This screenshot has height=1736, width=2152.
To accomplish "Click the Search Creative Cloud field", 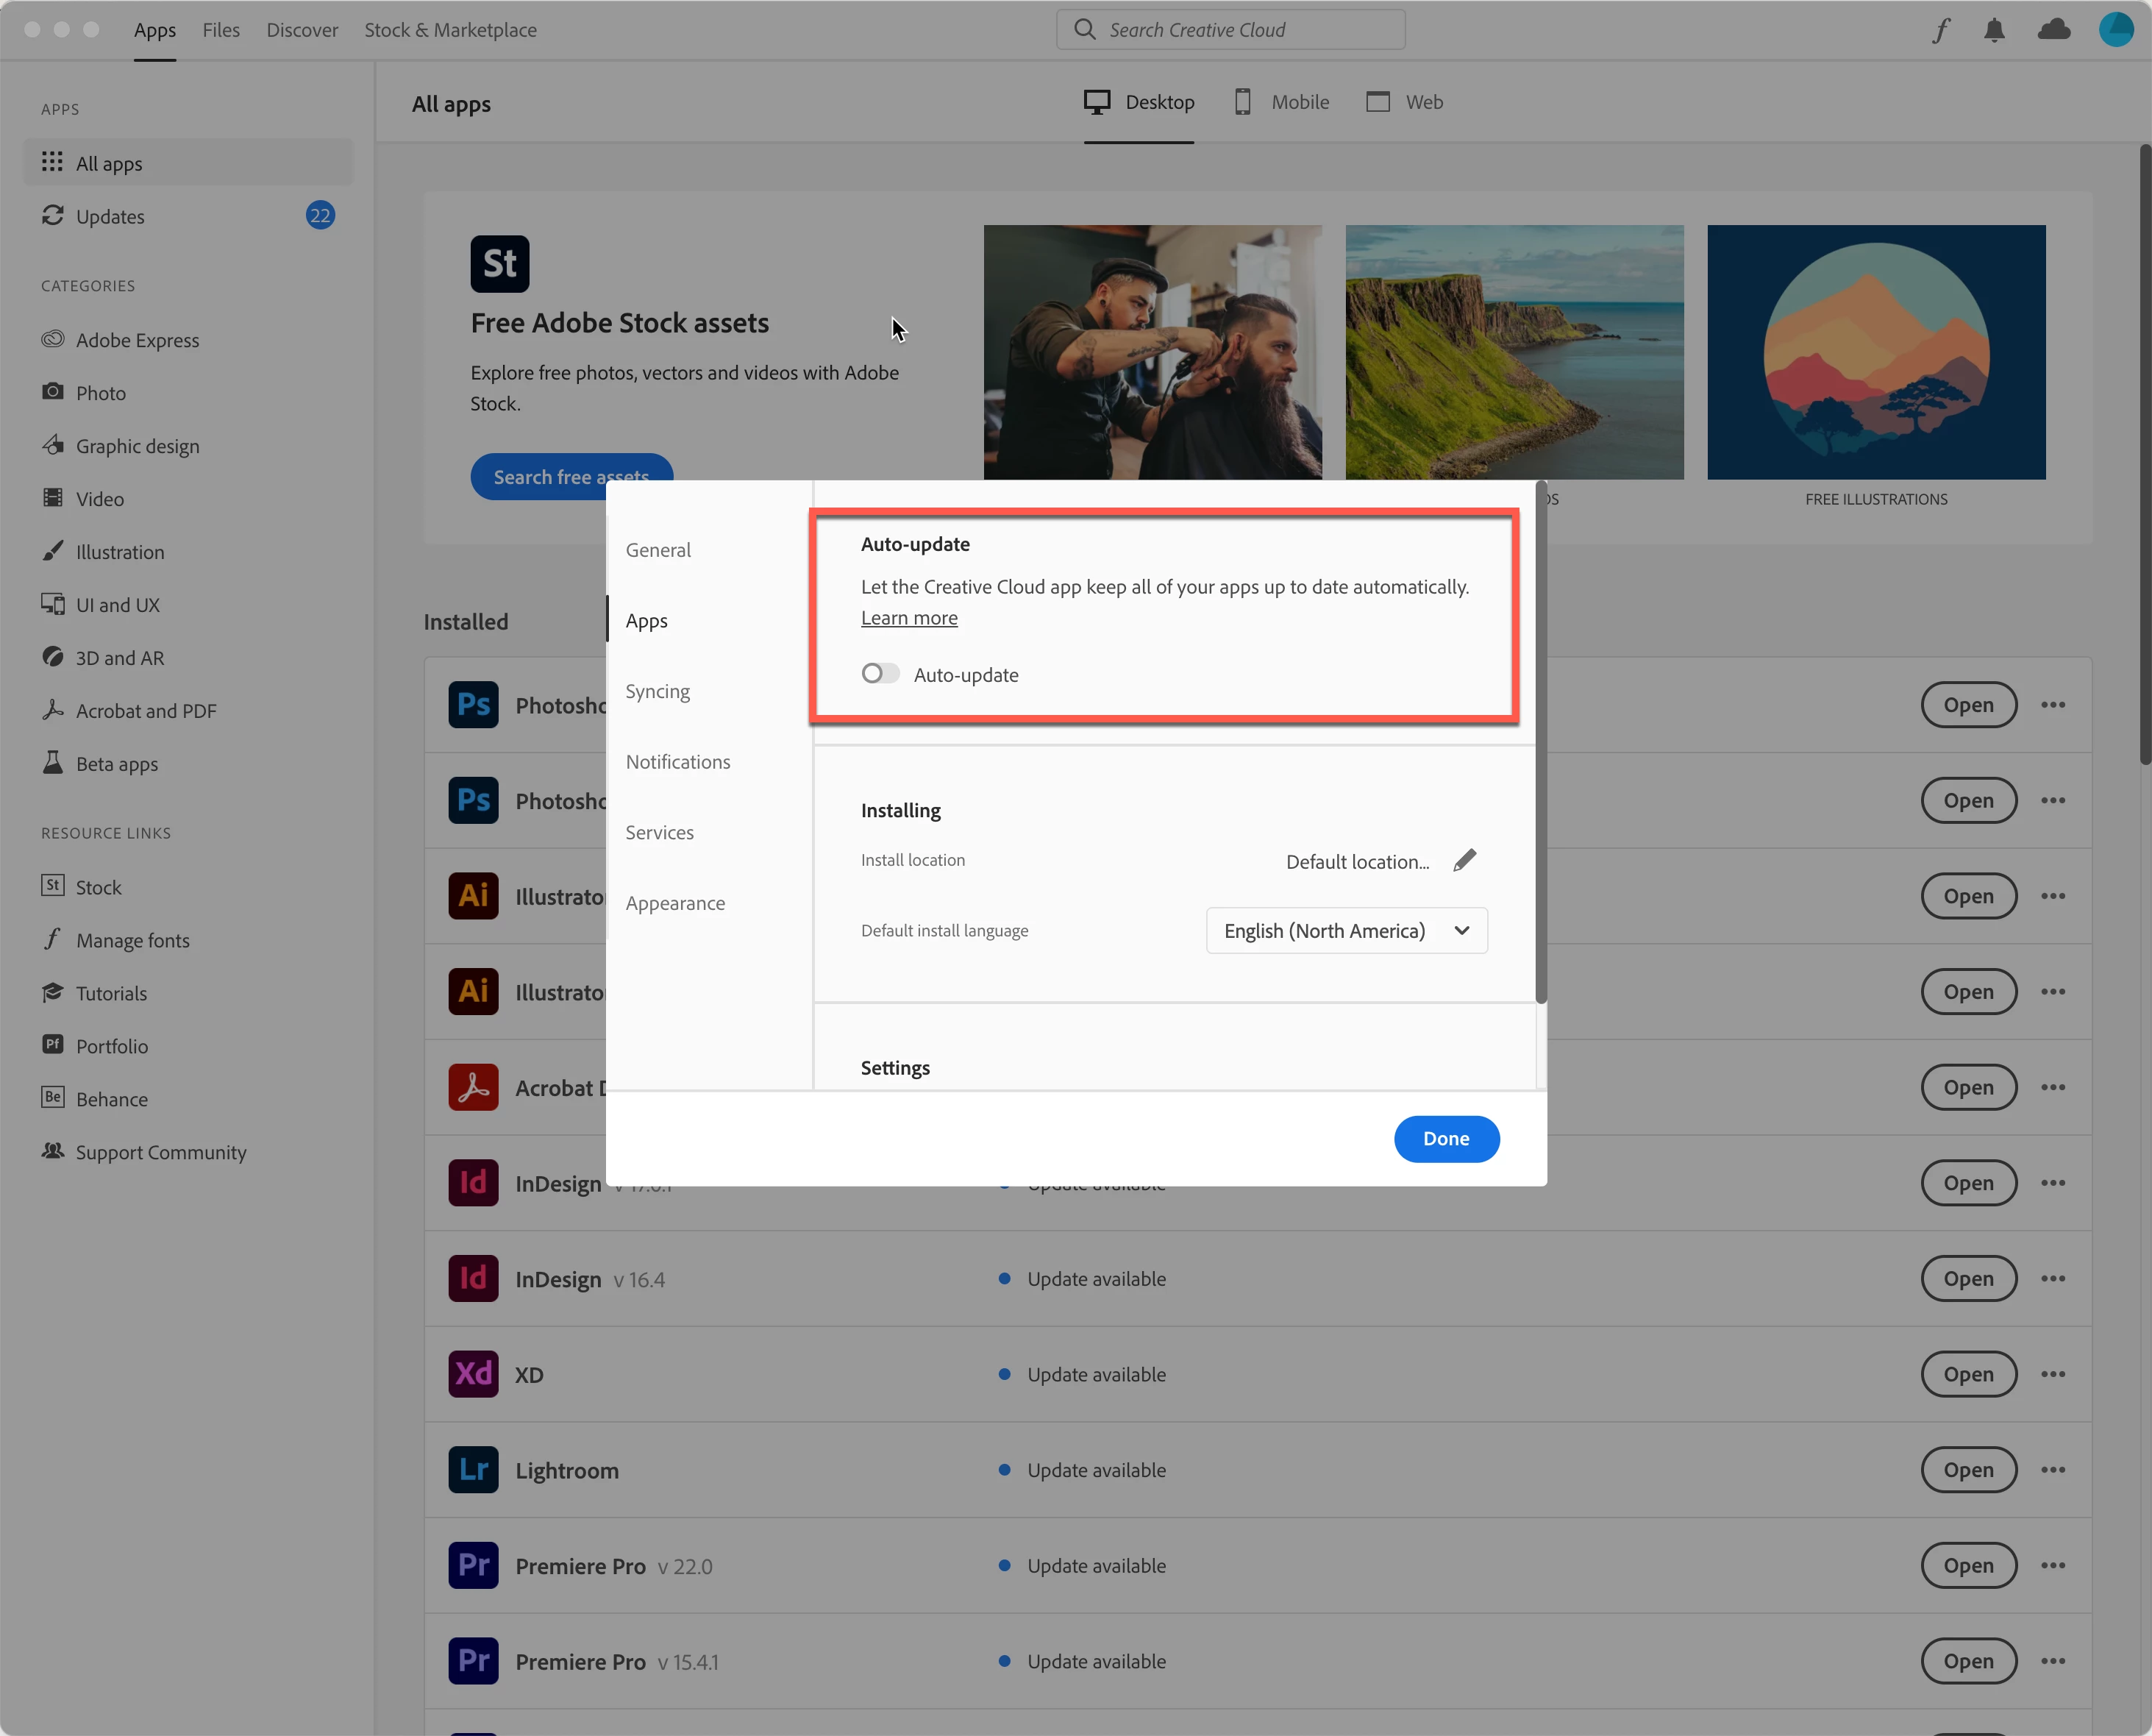I will tap(1230, 30).
